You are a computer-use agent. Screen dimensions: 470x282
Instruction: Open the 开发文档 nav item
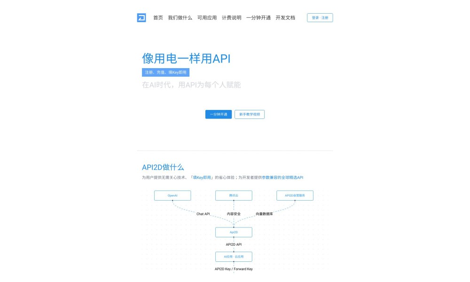285,18
